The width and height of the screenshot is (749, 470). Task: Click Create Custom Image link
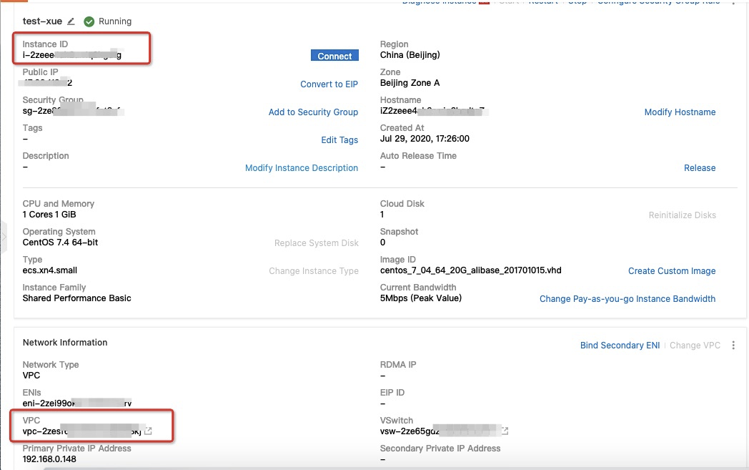coord(672,271)
